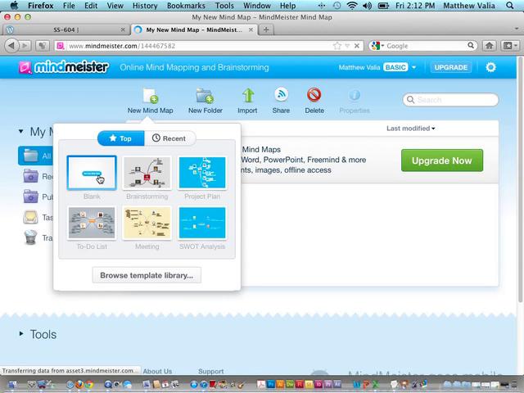Open Last modified sort dropdown
Image resolution: width=524 pixels, height=393 pixels.
coord(411,129)
